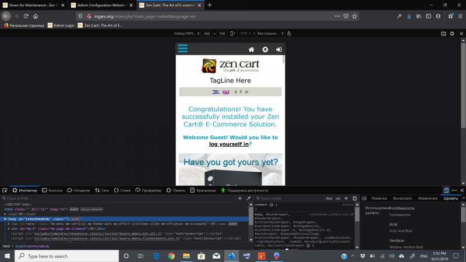Screen dimensions: 466x262
Task: Click the "Have you got yours yet?" banner image
Action: 230,169
